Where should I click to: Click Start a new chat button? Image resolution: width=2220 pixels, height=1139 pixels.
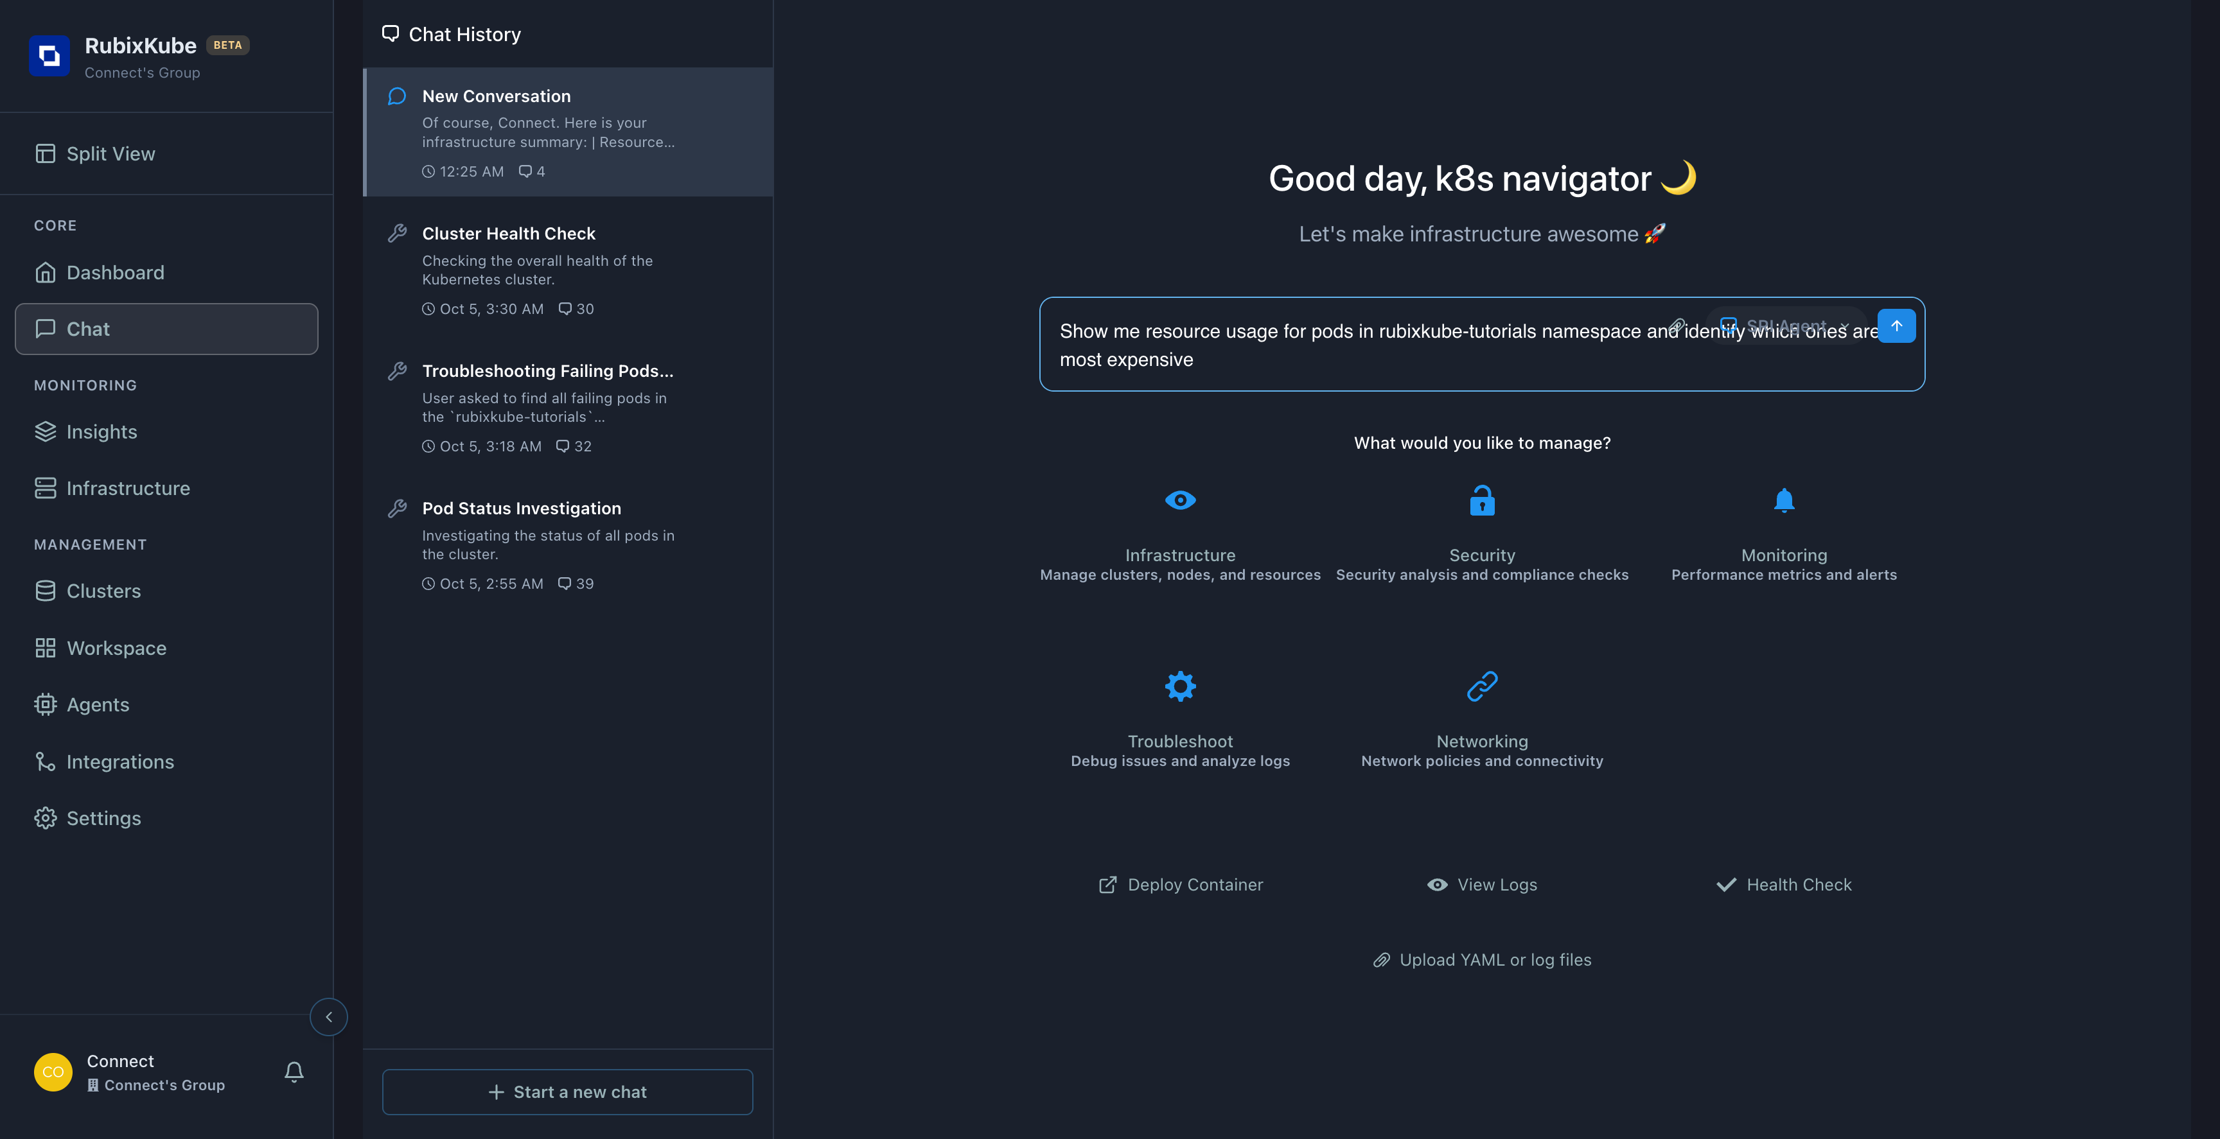point(567,1091)
